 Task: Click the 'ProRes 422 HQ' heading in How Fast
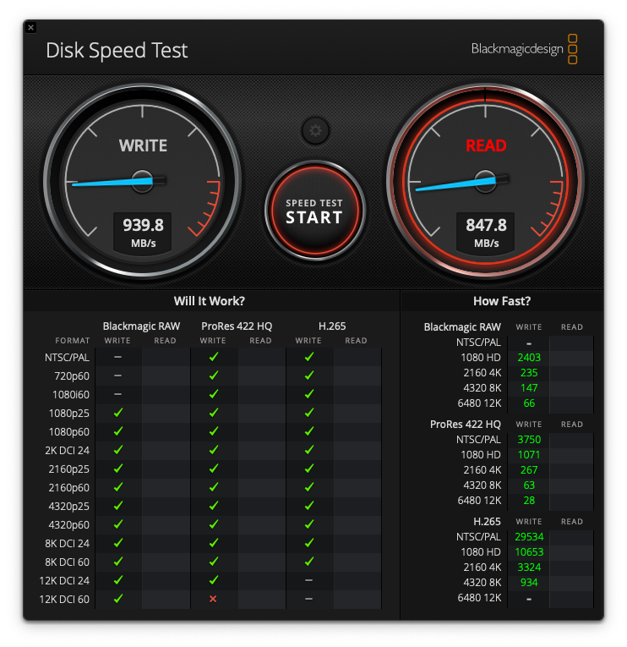[466, 425]
